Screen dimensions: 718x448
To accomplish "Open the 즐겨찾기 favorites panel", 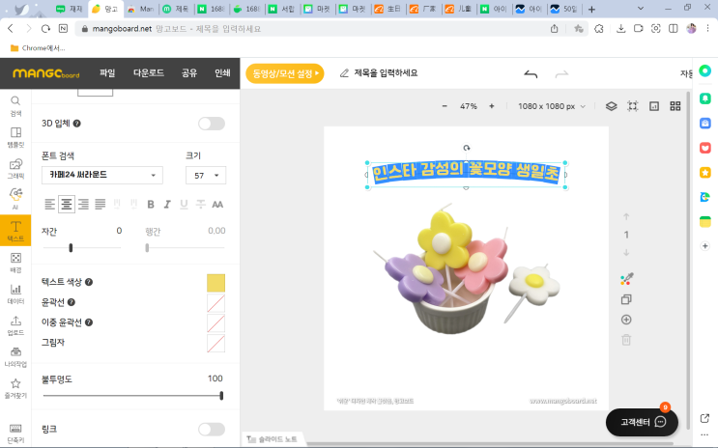I will 15,388.
